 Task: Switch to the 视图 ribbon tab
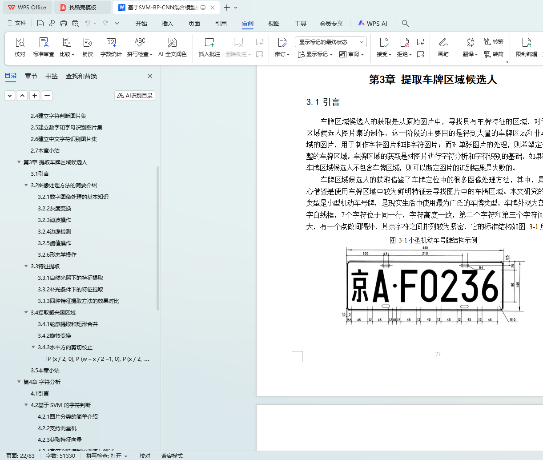tap(274, 24)
